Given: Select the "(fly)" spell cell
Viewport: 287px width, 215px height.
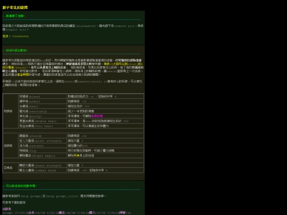Looking at the screenshot, I should coord(43,151).
